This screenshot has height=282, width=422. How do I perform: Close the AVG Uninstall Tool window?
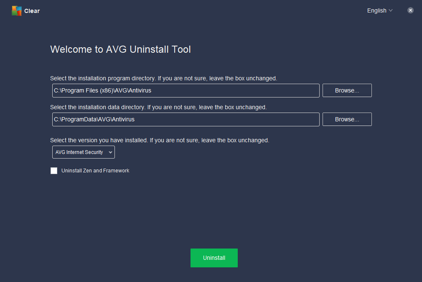tap(410, 10)
